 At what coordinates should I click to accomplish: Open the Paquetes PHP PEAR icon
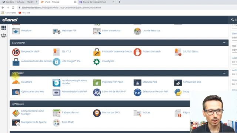97,82
